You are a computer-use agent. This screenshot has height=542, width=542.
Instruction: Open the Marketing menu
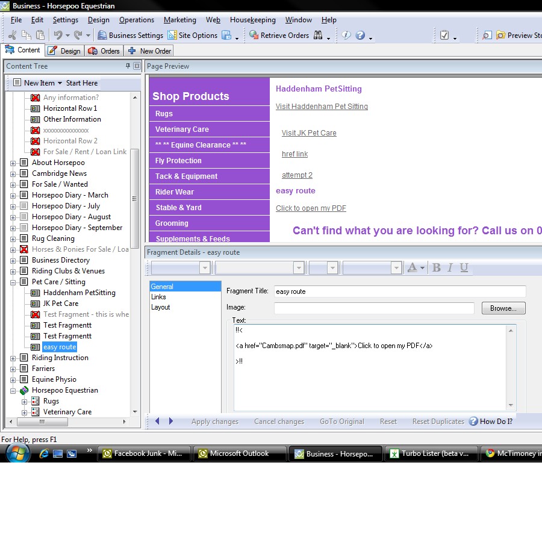[x=179, y=20]
